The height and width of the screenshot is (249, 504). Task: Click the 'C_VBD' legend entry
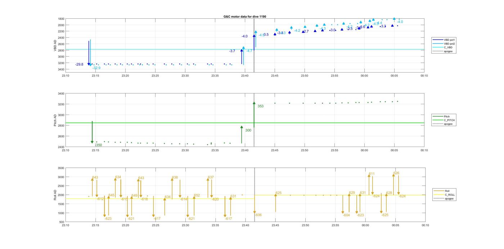point(448,47)
